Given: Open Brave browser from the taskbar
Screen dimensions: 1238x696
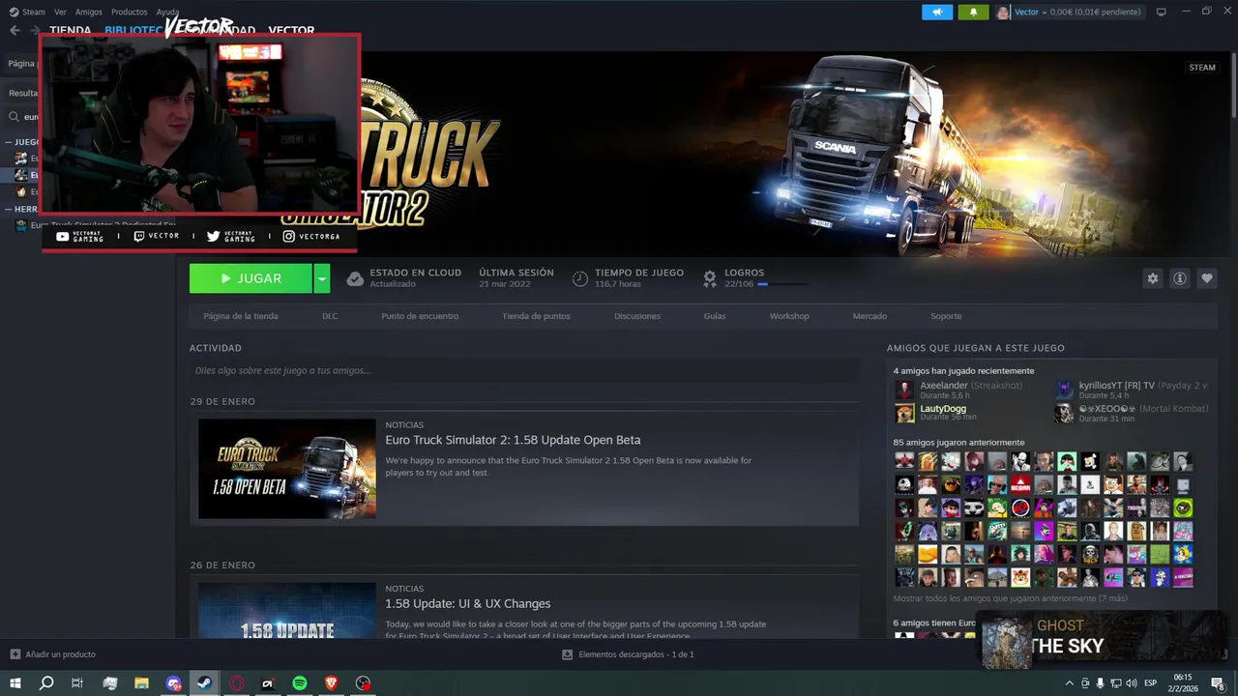Looking at the screenshot, I should point(331,683).
